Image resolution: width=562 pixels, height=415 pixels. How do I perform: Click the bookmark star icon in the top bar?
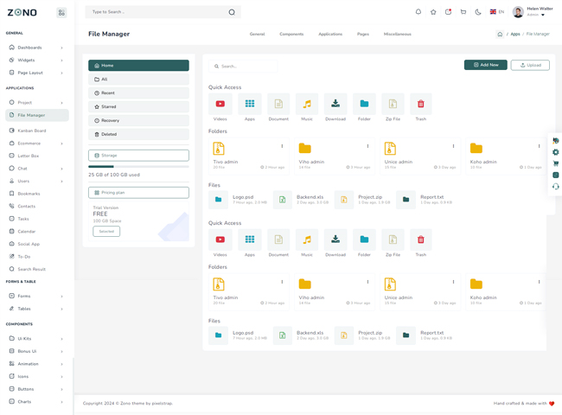point(433,12)
